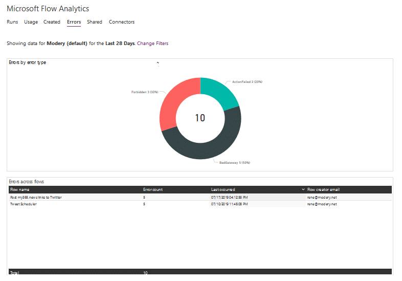Open the Created tab
This screenshot has height=281, width=402.
(x=52, y=22)
